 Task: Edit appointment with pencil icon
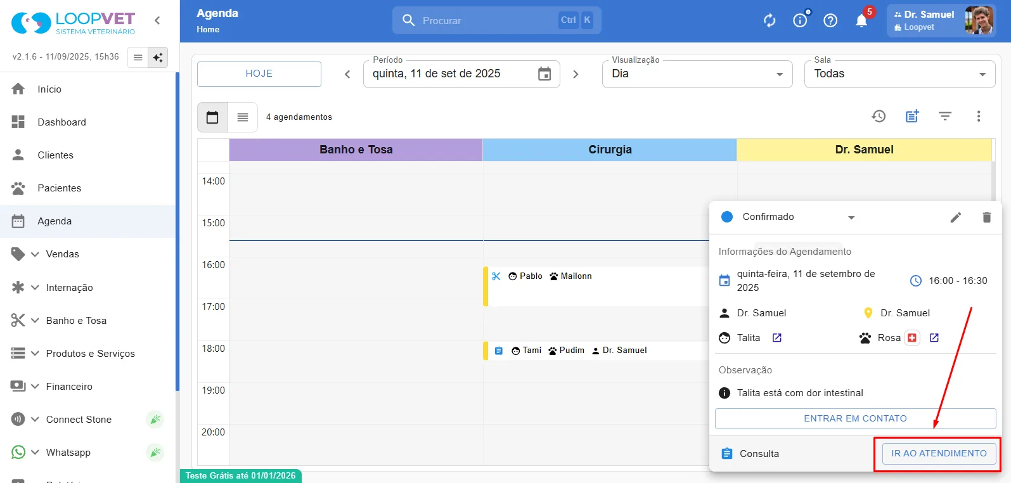coord(956,217)
